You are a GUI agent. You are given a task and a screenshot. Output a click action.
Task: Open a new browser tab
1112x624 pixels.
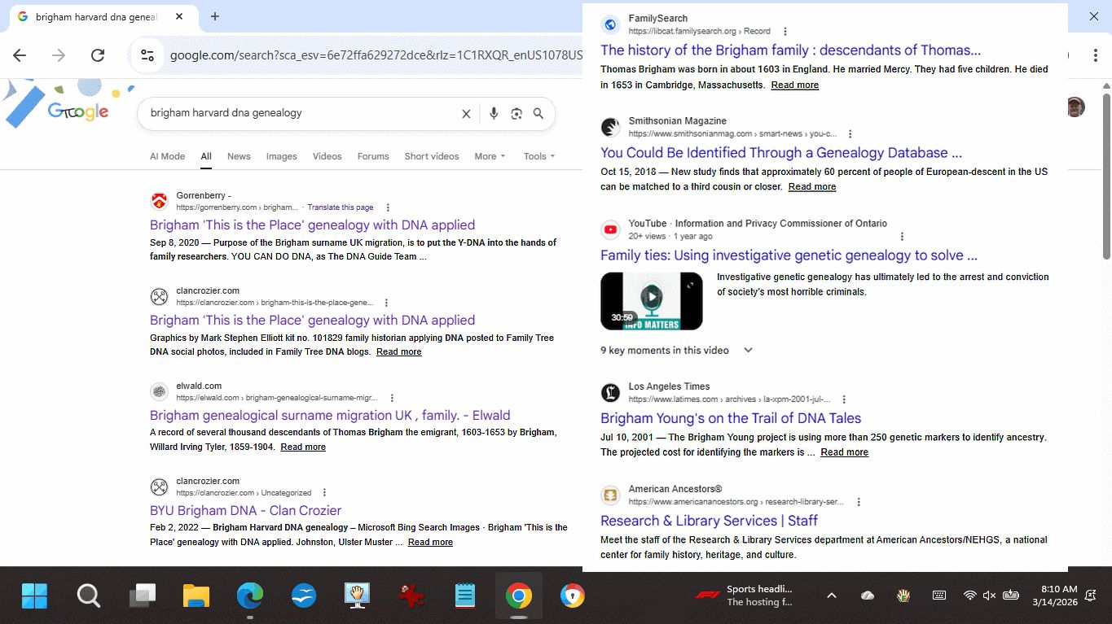(x=215, y=16)
